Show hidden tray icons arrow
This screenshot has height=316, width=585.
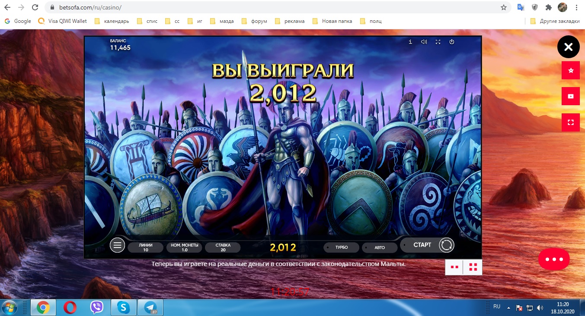[508, 308]
